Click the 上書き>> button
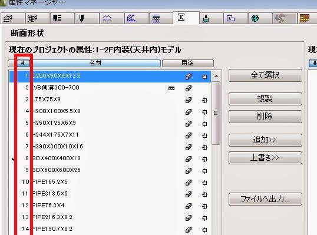 pos(265,157)
